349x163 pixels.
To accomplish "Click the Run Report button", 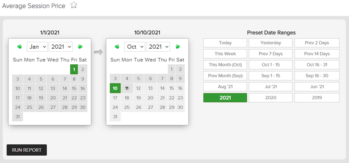I will (27, 150).
